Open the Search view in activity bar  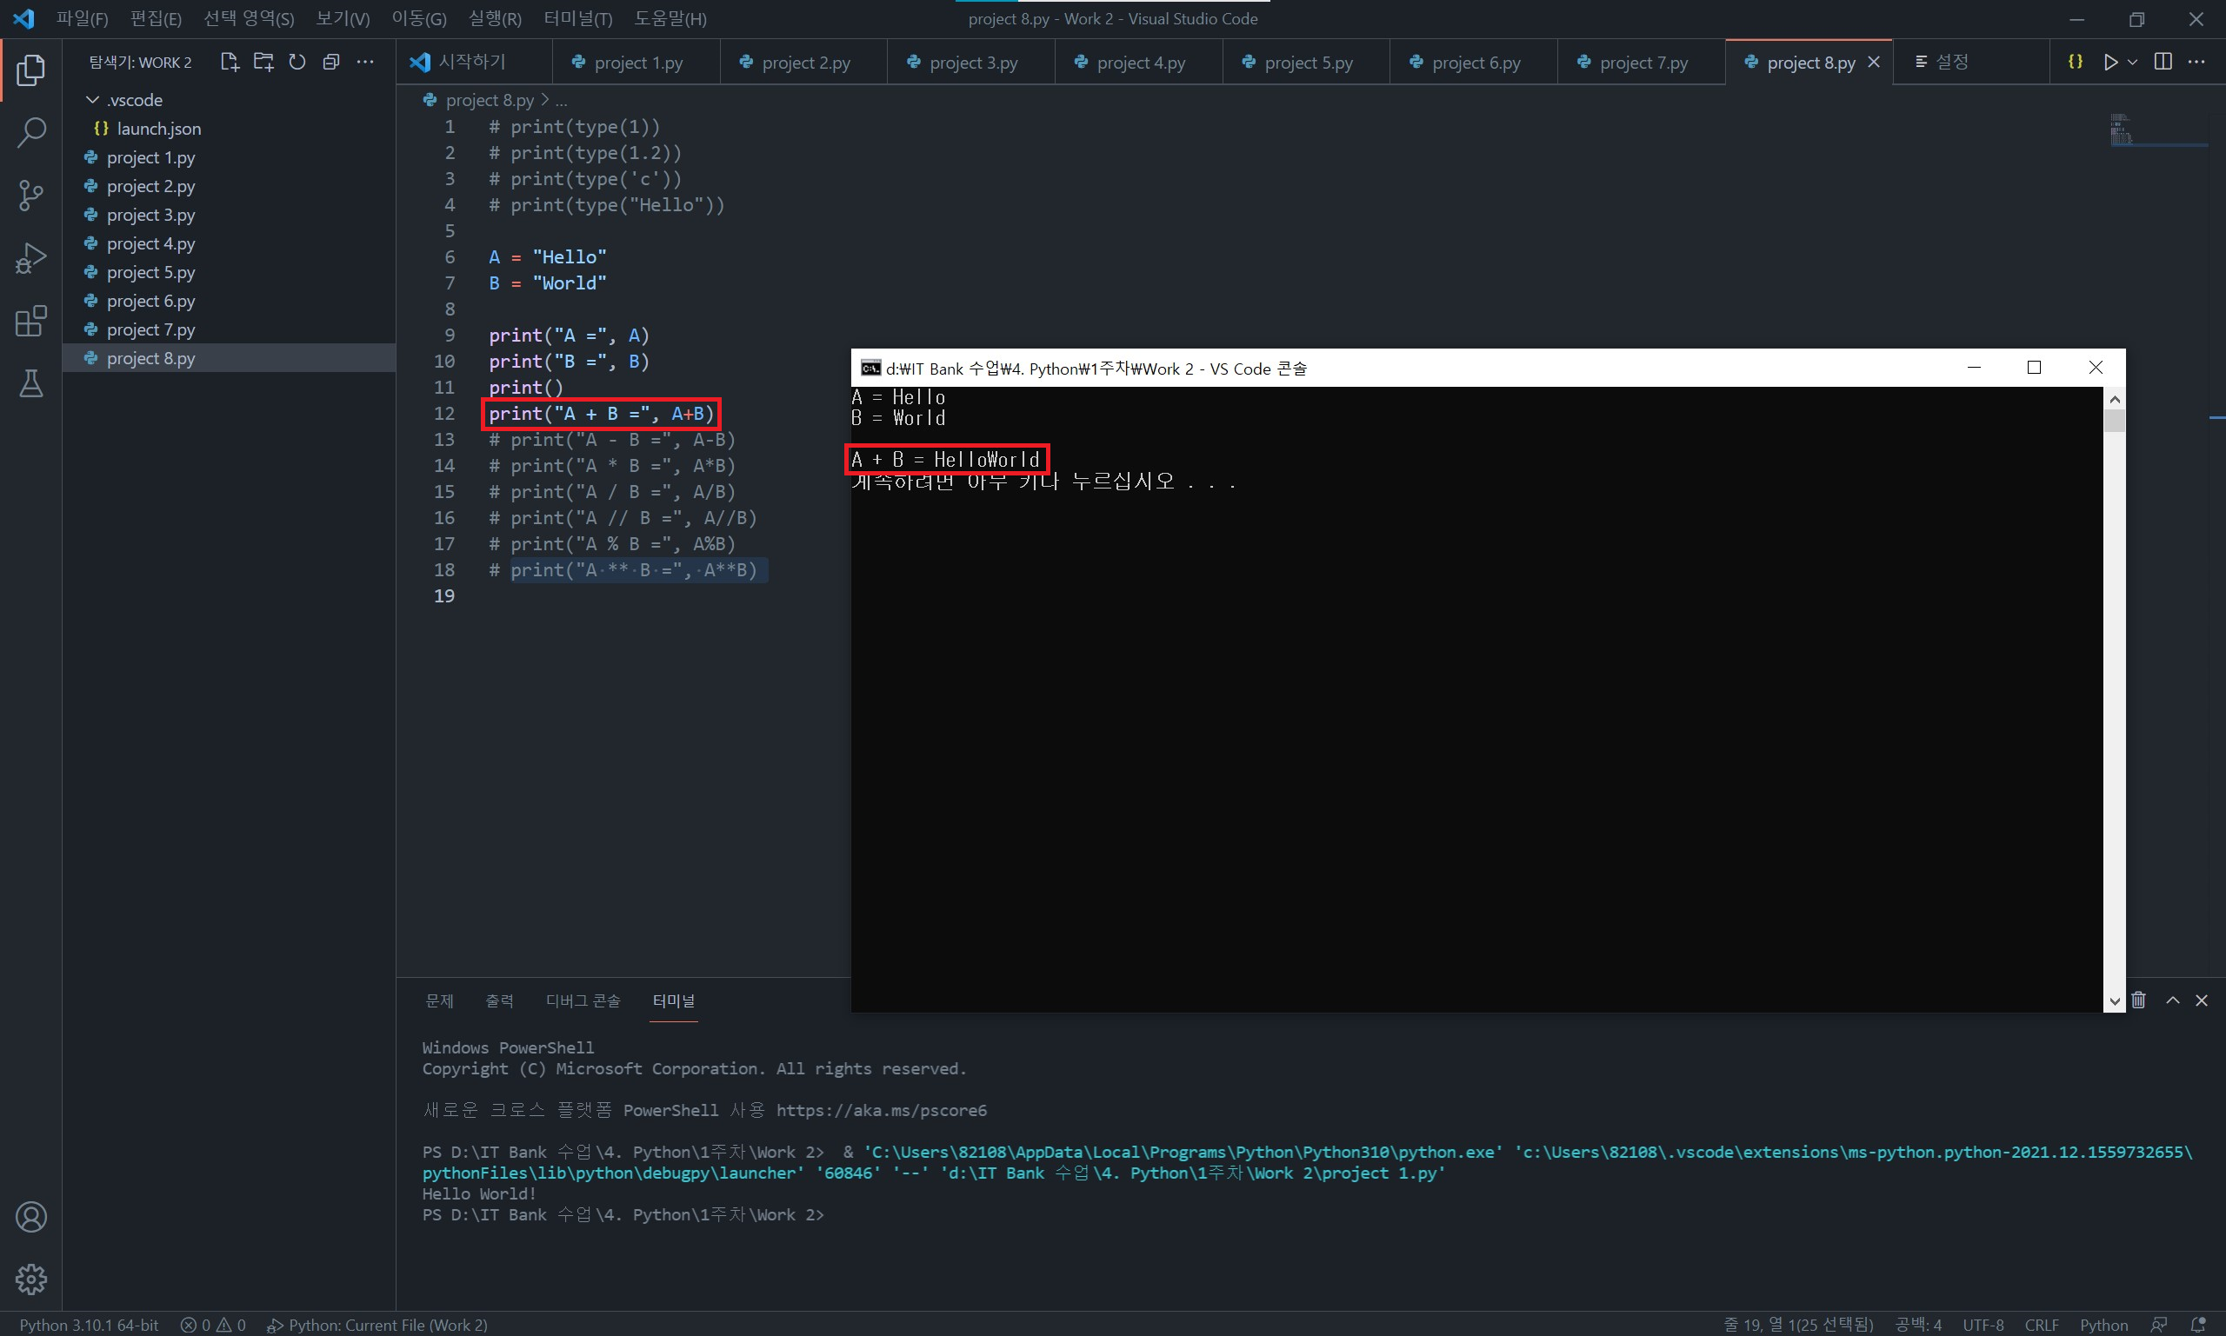30,132
